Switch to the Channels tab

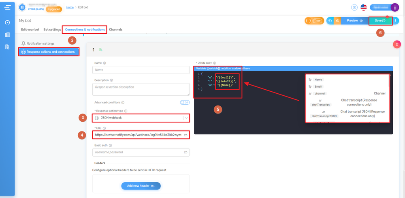click(x=115, y=30)
